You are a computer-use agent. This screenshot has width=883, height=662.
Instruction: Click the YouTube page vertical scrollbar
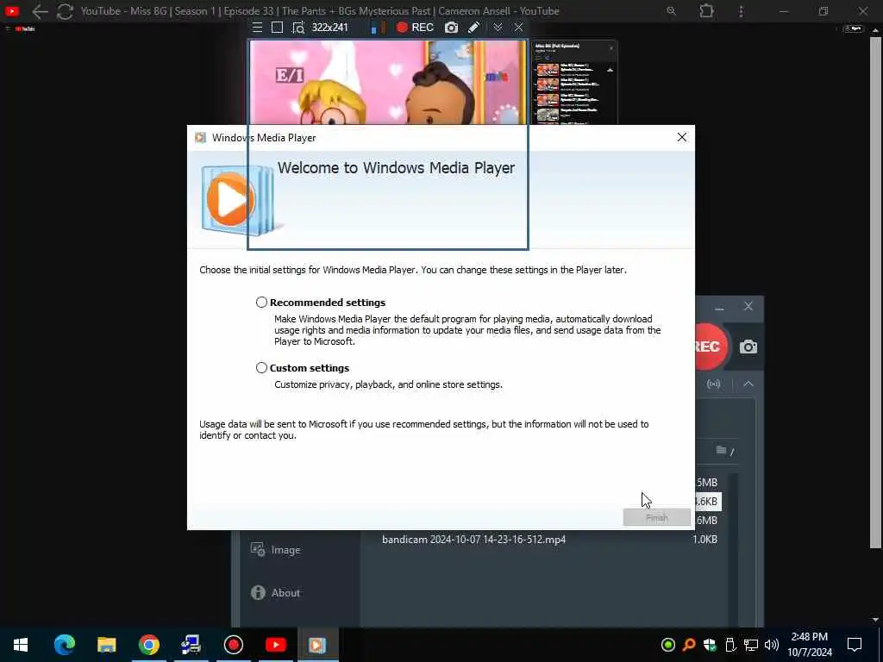tap(875, 293)
